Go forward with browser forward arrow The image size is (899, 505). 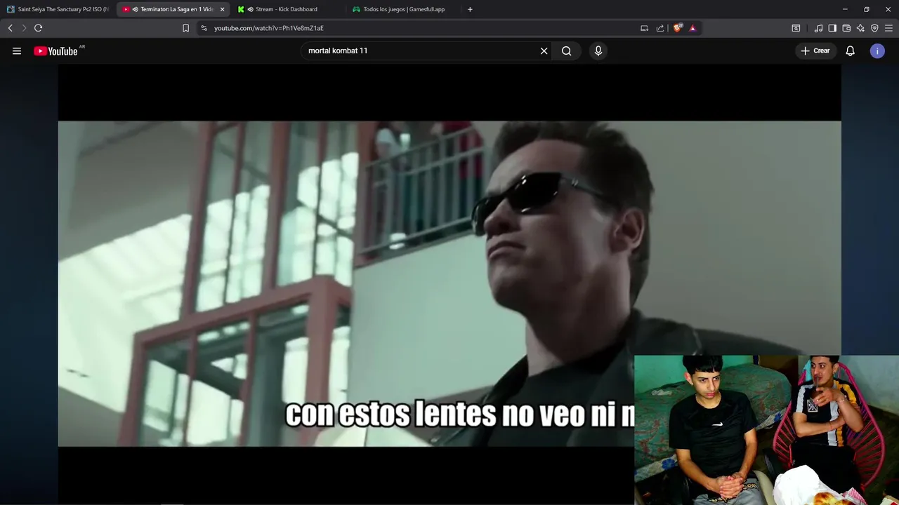24,28
